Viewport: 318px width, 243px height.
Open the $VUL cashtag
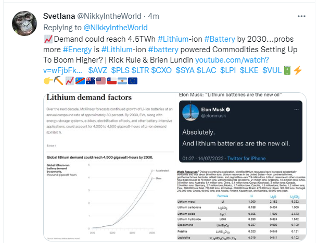(272, 70)
